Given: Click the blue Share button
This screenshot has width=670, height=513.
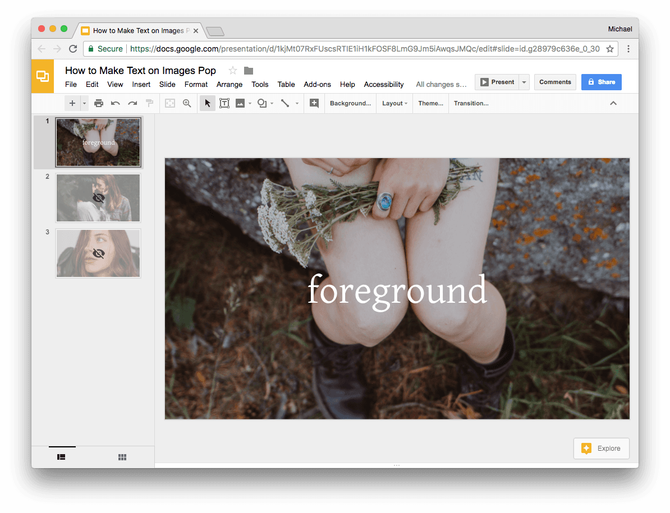Looking at the screenshot, I should [x=601, y=82].
